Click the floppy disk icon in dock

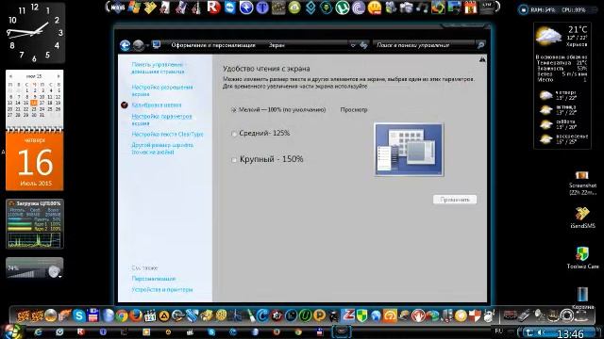tap(92, 316)
